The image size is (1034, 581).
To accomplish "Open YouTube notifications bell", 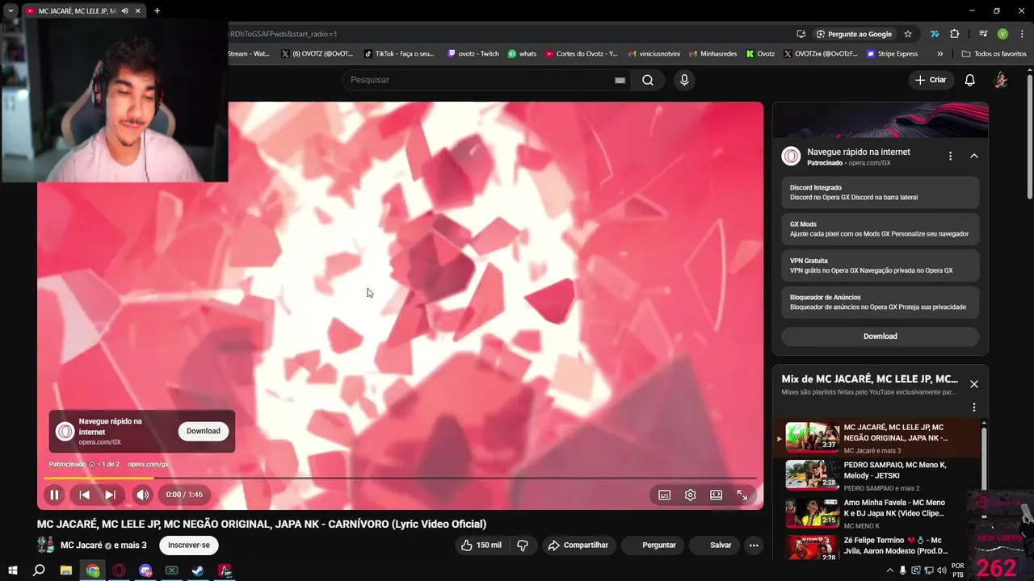I will coord(969,80).
